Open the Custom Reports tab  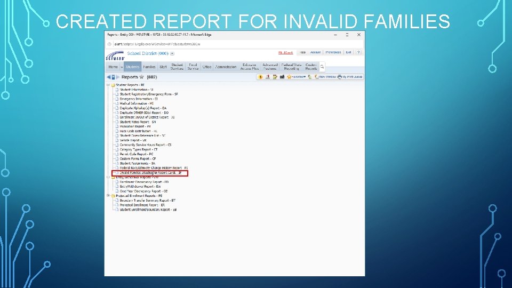click(311, 67)
